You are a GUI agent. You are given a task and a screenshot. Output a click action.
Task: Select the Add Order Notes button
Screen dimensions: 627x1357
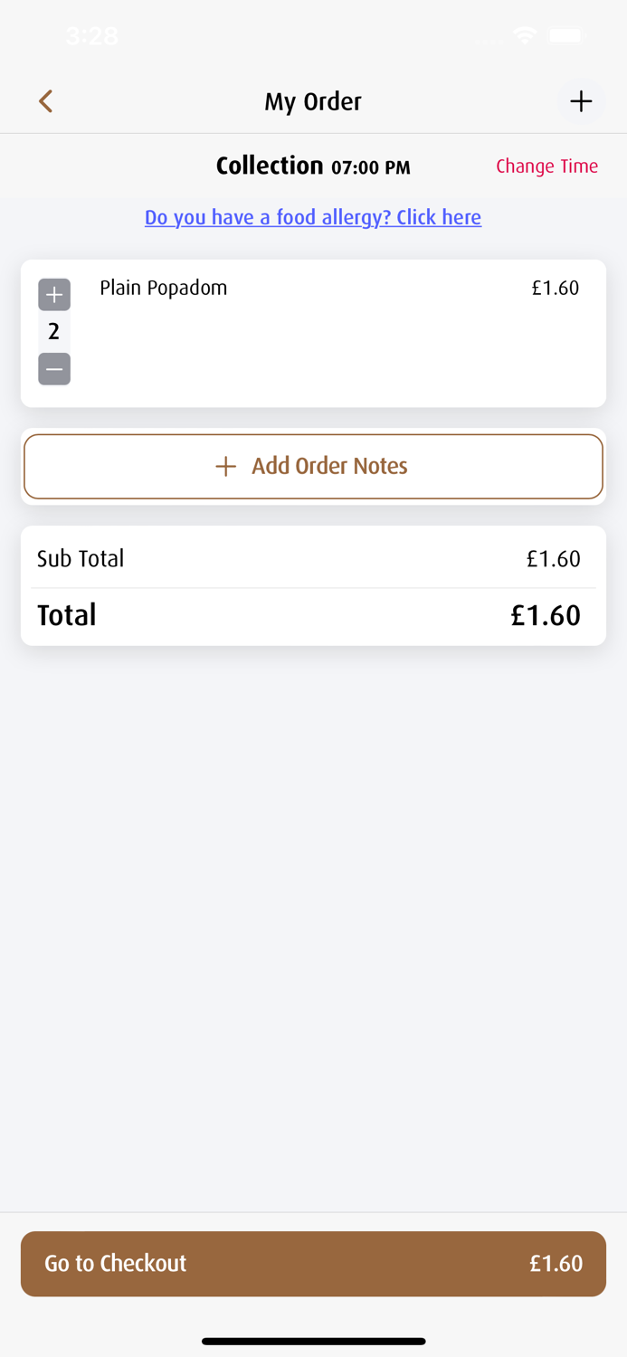[313, 467]
